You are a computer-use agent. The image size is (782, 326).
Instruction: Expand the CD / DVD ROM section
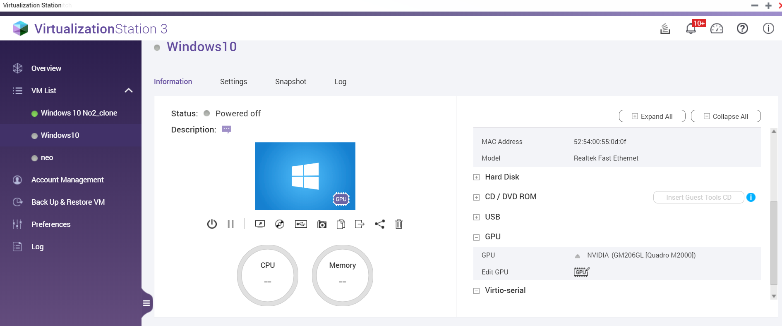(477, 197)
